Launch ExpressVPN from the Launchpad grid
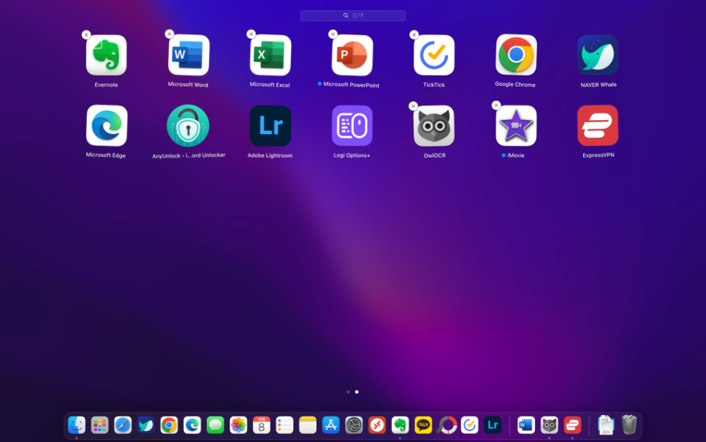The height and width of the screenshot is (442, 706). pos(598,125)
